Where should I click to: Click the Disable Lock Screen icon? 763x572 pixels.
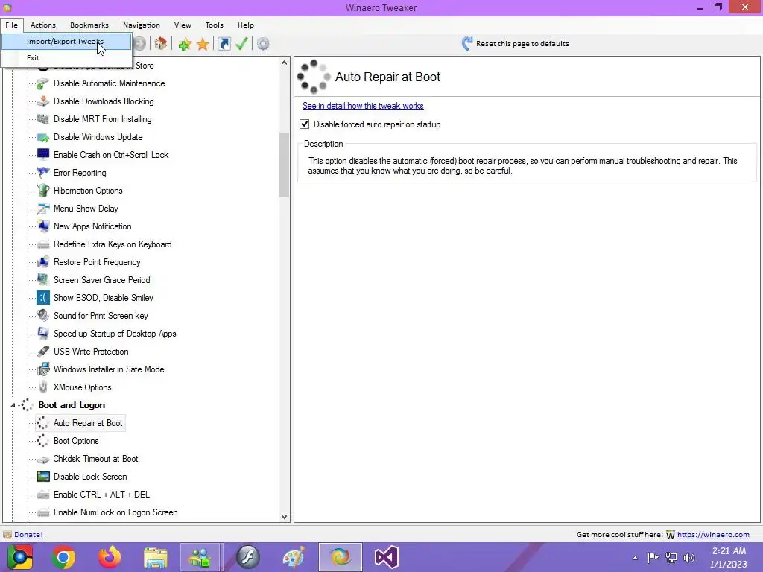42,477
